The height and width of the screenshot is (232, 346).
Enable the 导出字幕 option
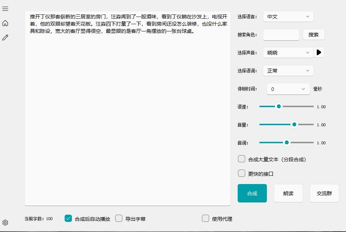119,218
